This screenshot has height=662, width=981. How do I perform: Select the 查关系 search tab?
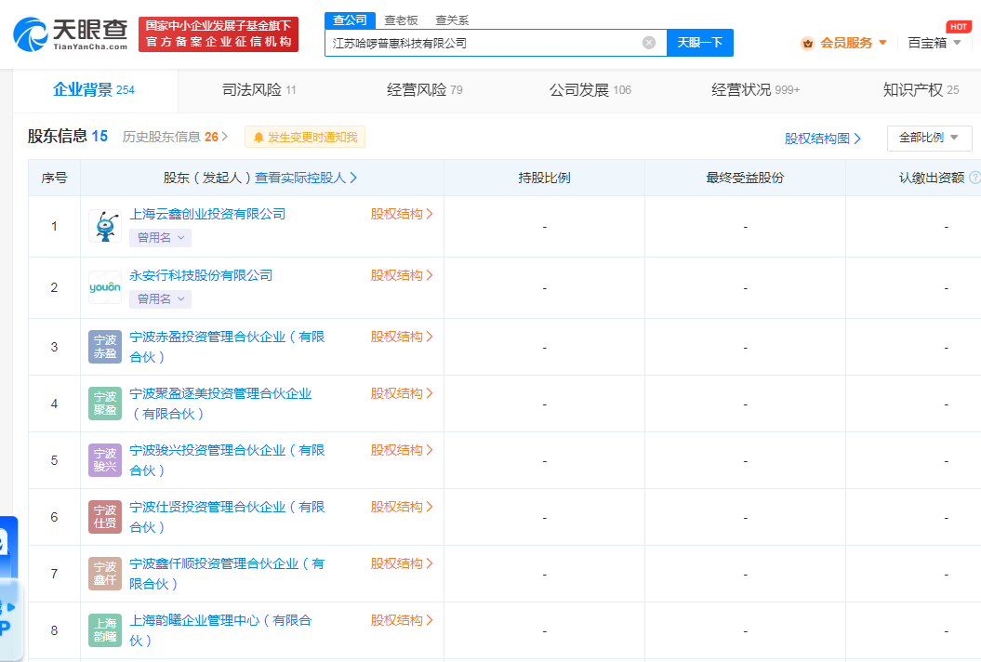[x=452, y=20]
